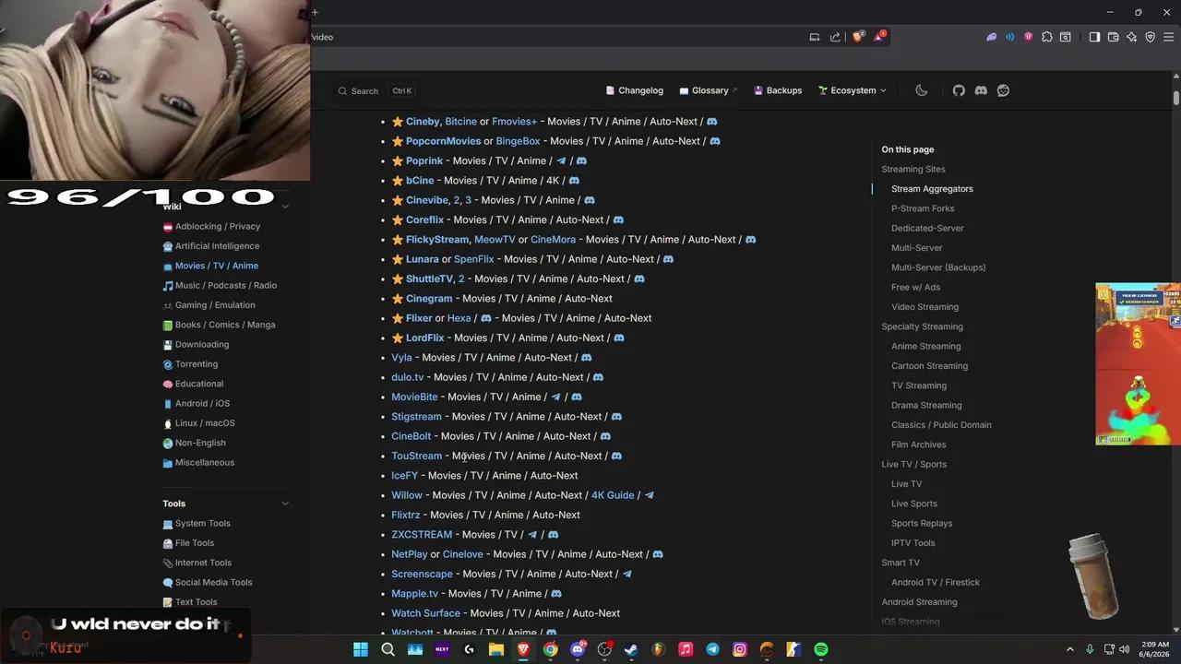Open the GitHub icon link in header
The image size is (1181, 664).
pyautogui.click(x=959, y=90)
